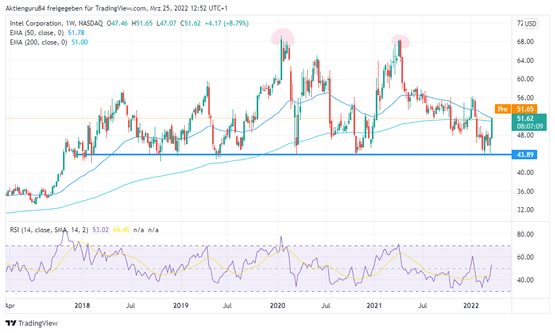Click the 2022 label on the time axis
The width and height of the screenshot is (555, 333).
(x=471, y=305)
